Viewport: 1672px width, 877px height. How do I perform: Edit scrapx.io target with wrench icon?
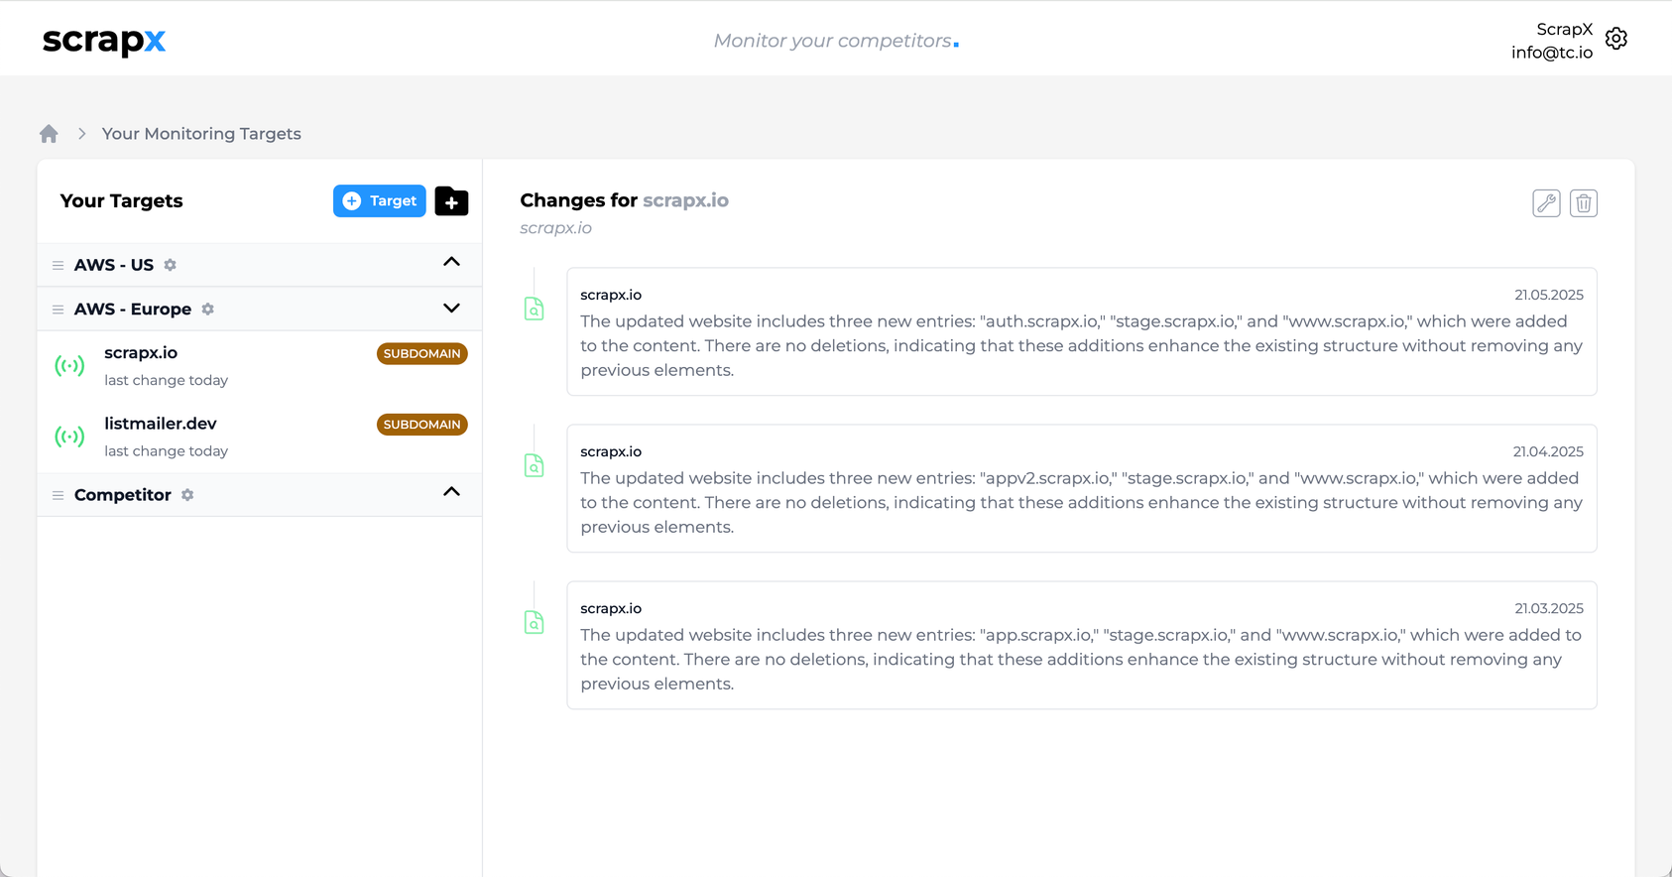tap(1546, 203)
